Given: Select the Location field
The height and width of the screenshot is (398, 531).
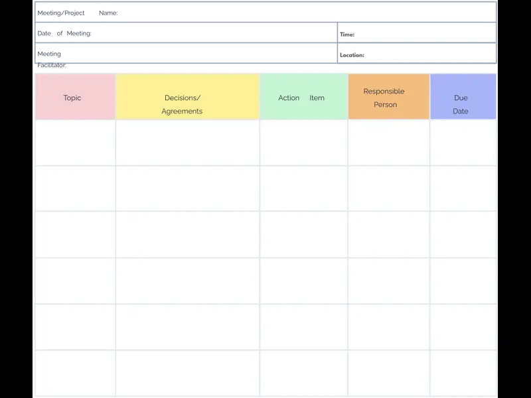Looking at the screenshot, I should (x=417, y=53).
